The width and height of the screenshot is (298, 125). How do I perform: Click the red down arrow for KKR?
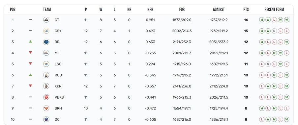pyautogui.click(x=30, y=86)
